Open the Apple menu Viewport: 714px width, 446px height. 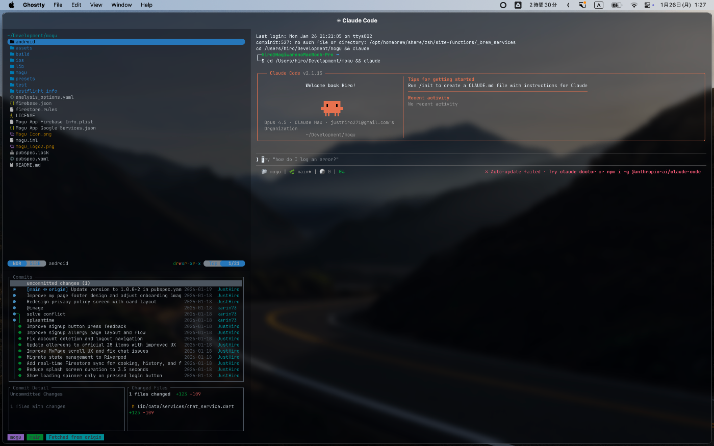12,5
